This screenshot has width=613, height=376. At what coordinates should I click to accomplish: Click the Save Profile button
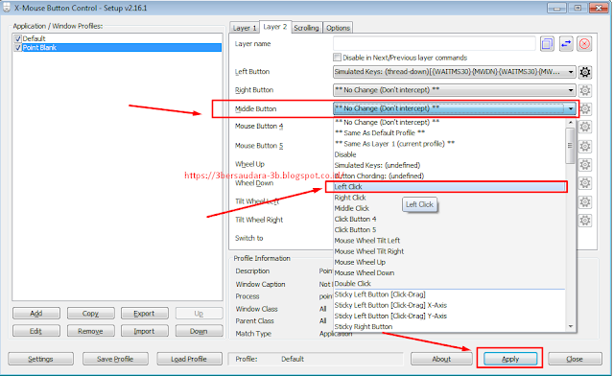(x=115, y=359)
